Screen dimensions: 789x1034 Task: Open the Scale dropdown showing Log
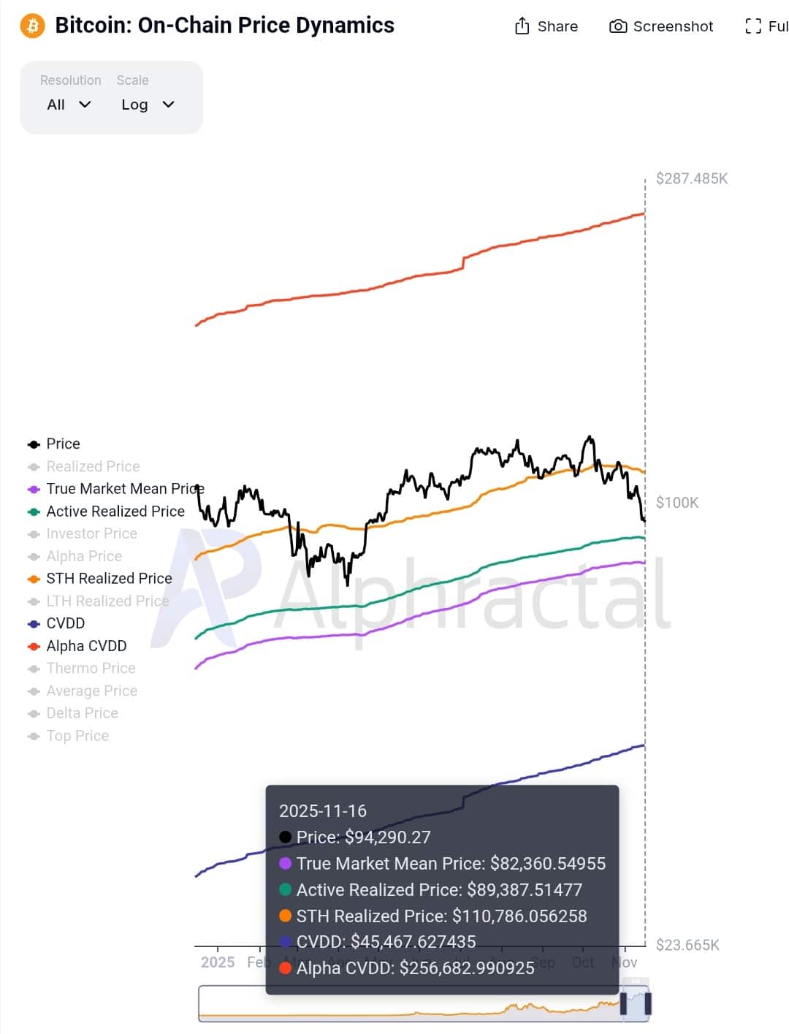click(147, 104)
